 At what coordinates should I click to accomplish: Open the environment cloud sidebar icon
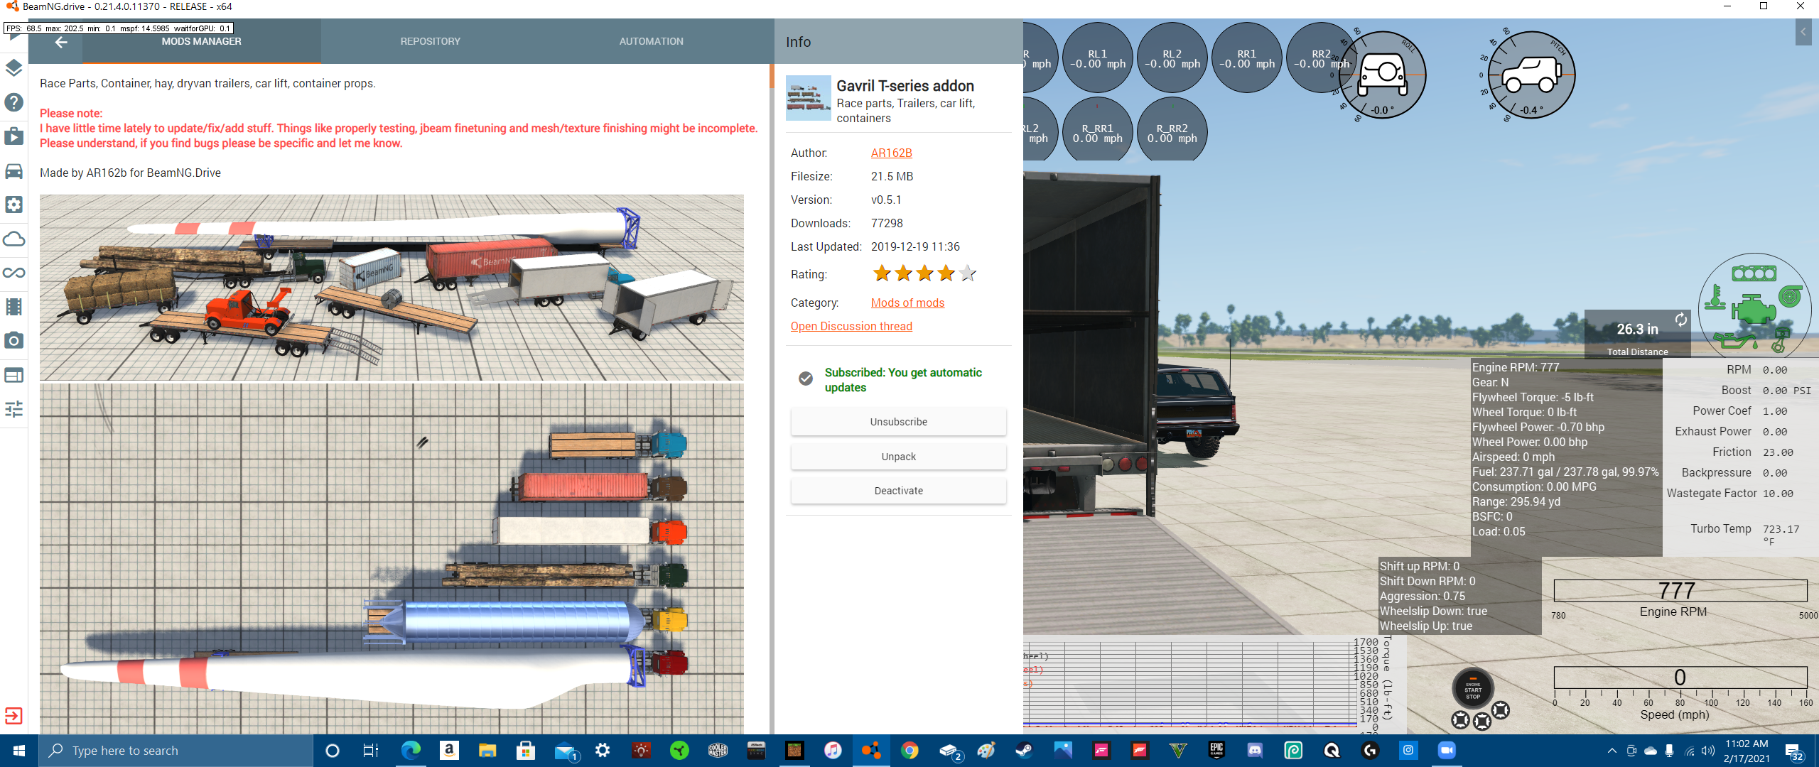[14, 239]
